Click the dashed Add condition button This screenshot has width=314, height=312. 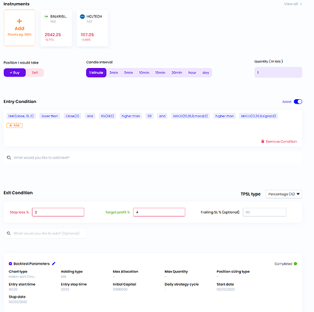(14, 125)
